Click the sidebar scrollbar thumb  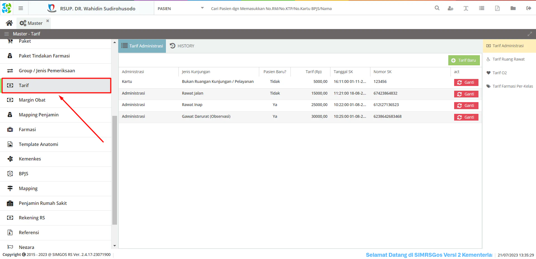(115, 170)
